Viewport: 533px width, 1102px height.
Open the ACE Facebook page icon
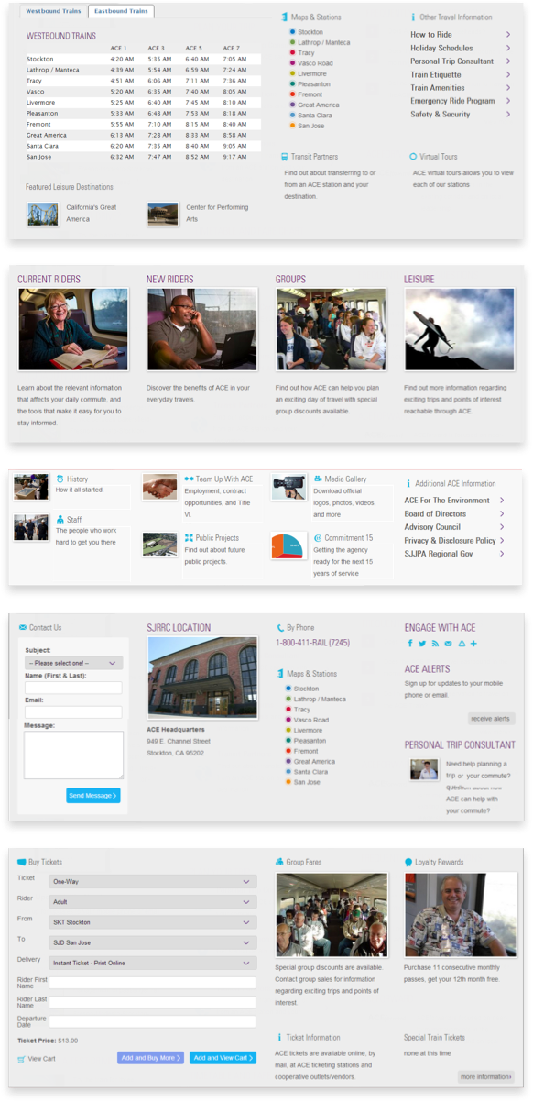(x=410, y=644)
